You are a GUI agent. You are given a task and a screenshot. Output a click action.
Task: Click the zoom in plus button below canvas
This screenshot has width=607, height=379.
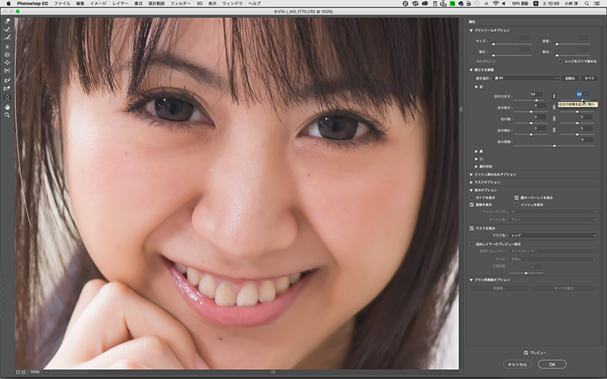point(24,372)
